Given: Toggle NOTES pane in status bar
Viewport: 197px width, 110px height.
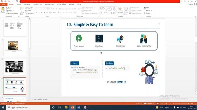Looking at the screenshot, I should tap(139, 104).
